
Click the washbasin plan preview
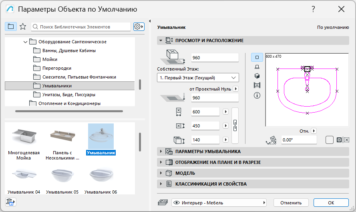point(307,90)
